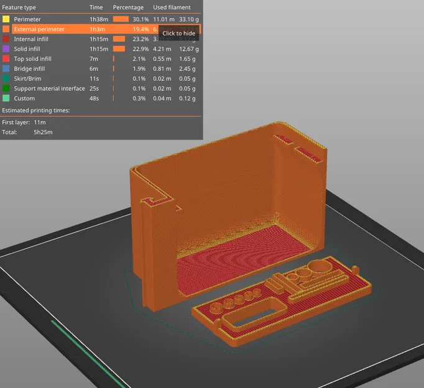Click the red Top solid infill swatch
This screenshot has height=388, width=424.
pyautogui.click(x=6, y=58)
